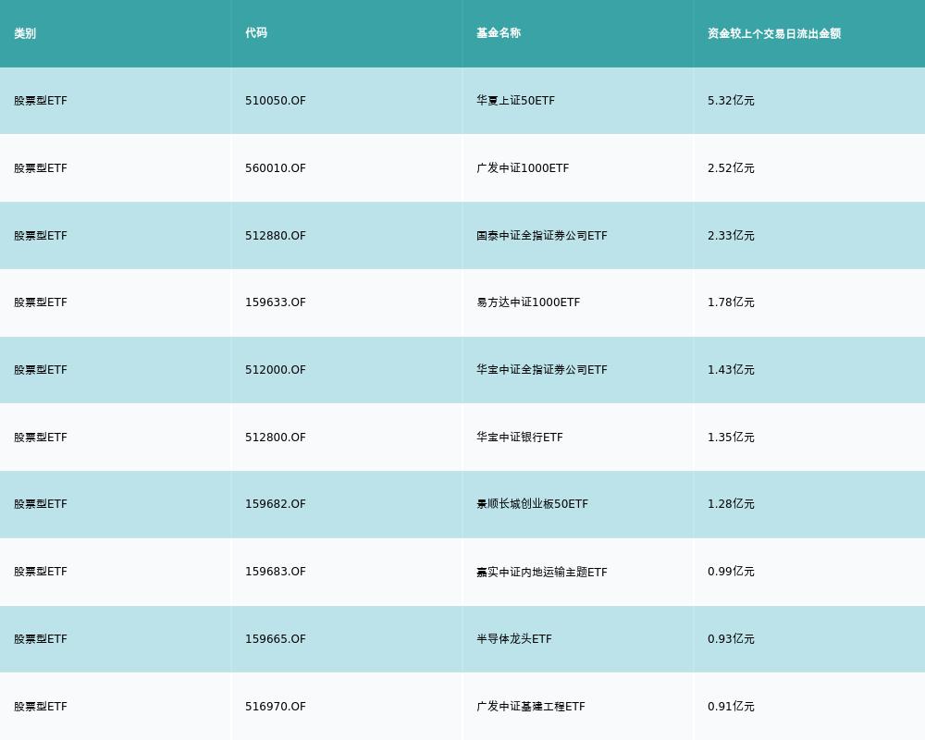The height and width of the screenshot is (740, 925).
Task: Select fund name 广发中证1000ETF
Action: 523,168
